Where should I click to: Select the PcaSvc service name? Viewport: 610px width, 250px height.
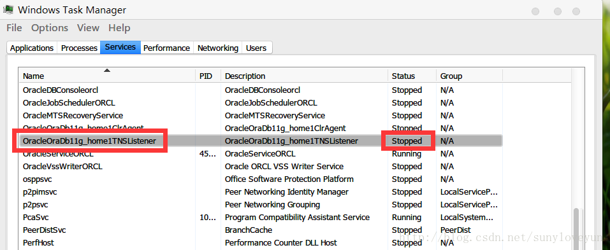pos(36,218)
